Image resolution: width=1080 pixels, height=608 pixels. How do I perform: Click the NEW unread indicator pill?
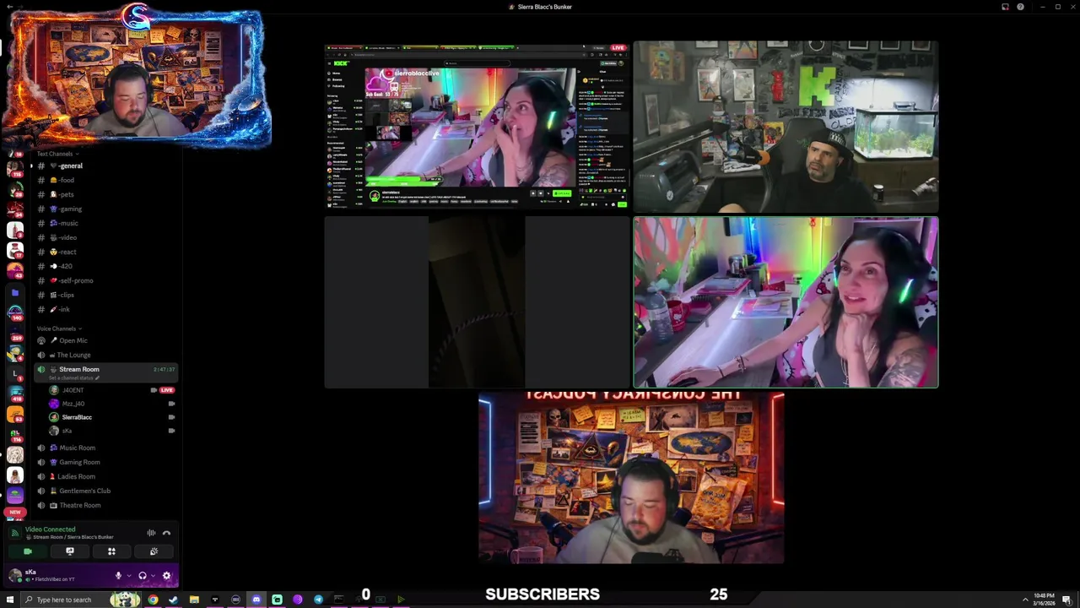point(14,513)
